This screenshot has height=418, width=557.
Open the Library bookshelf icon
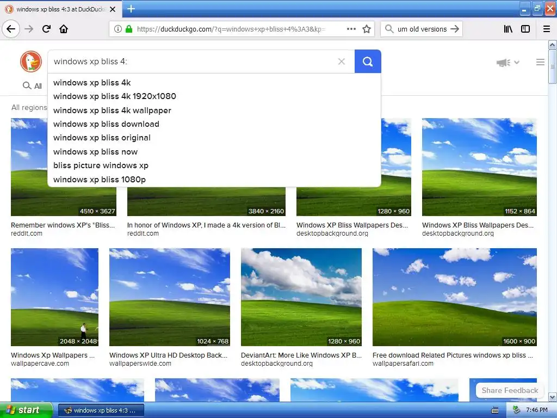[508, 29]
